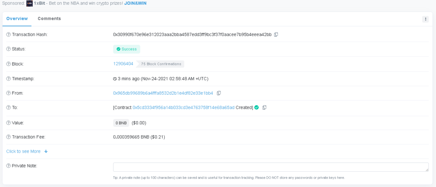436x187 pixels.
Task: Copy the created contract address icon
Action: (264, 107)
